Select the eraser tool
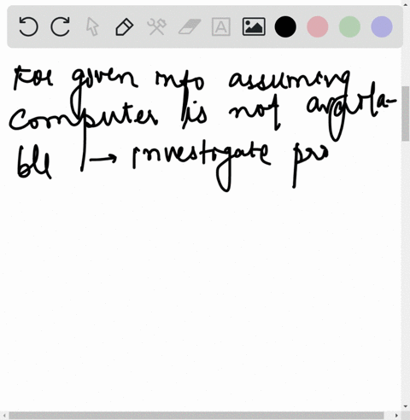410x420 pixels. pyautogui.click(x=190, y=26)
